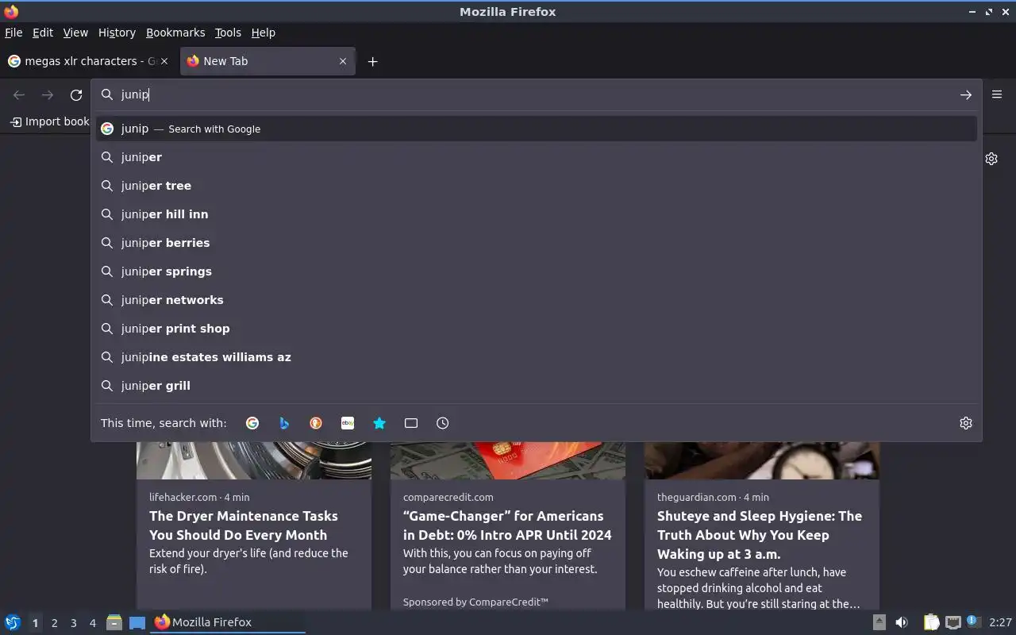Open the File menu
The image size is (1016, 635).
(13, 33)
